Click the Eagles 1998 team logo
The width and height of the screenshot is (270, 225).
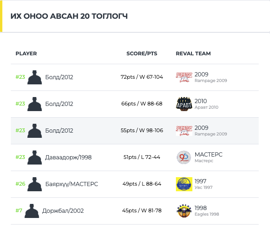[x=184, y=211]
